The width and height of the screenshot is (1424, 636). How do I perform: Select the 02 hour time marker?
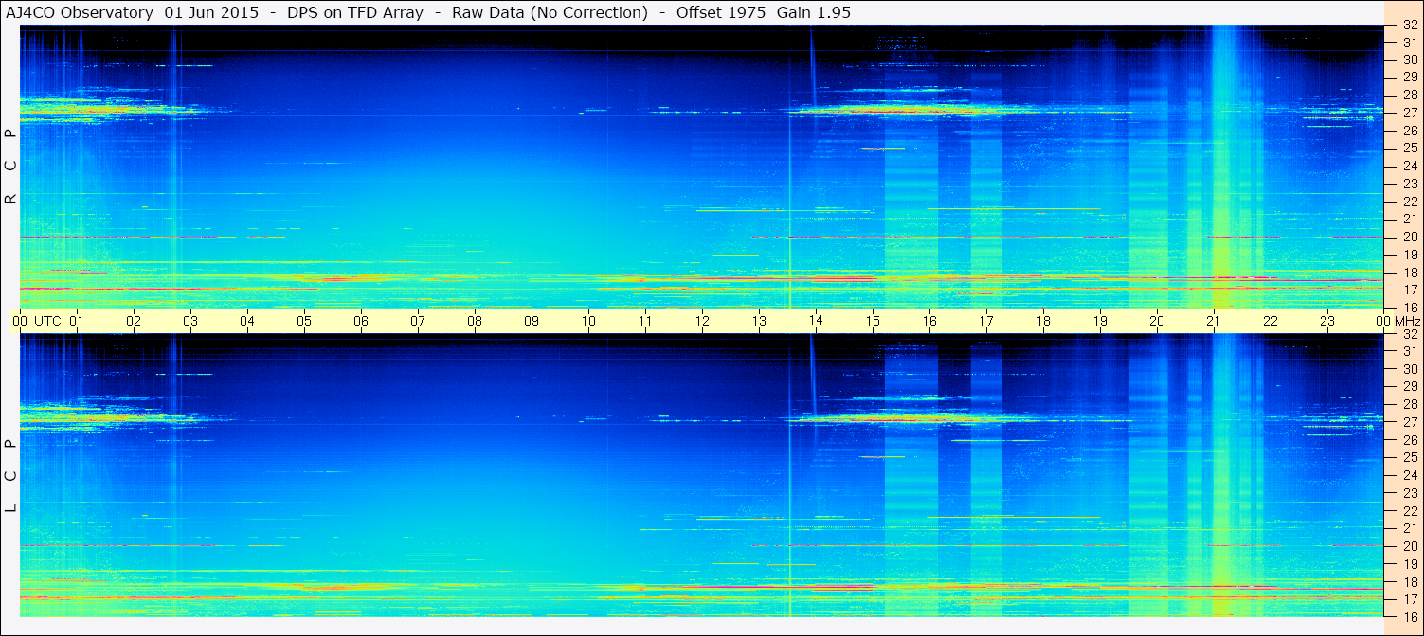click(134, 321)
